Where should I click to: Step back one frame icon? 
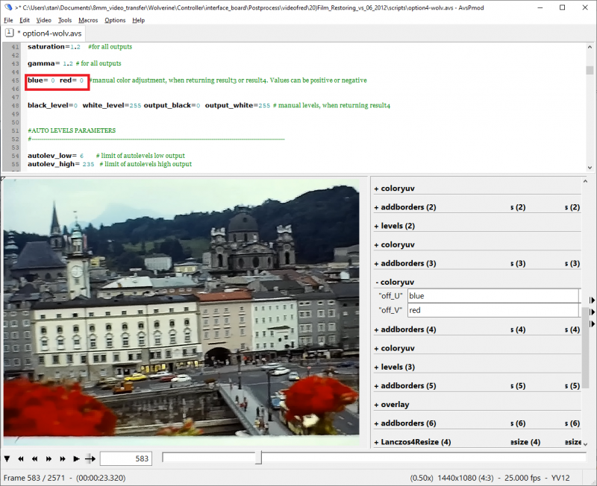[x=34, y=459]
